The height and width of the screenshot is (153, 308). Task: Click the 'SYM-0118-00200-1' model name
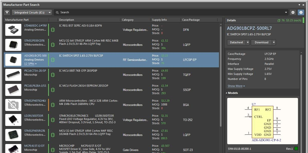tap(240, 149)
